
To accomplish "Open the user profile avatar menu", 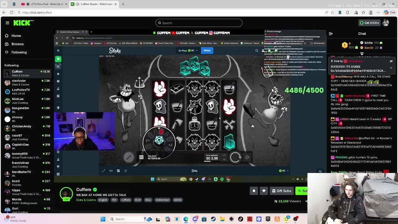I will 386,23.
